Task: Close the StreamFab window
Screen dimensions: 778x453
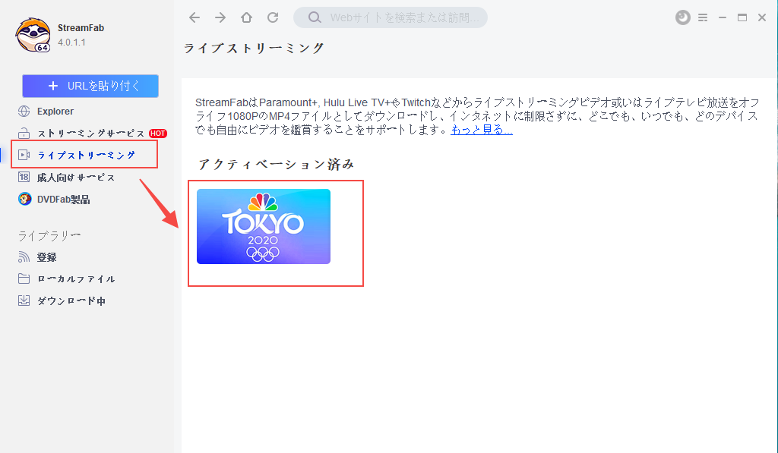Action: click(x=762, y=17)
